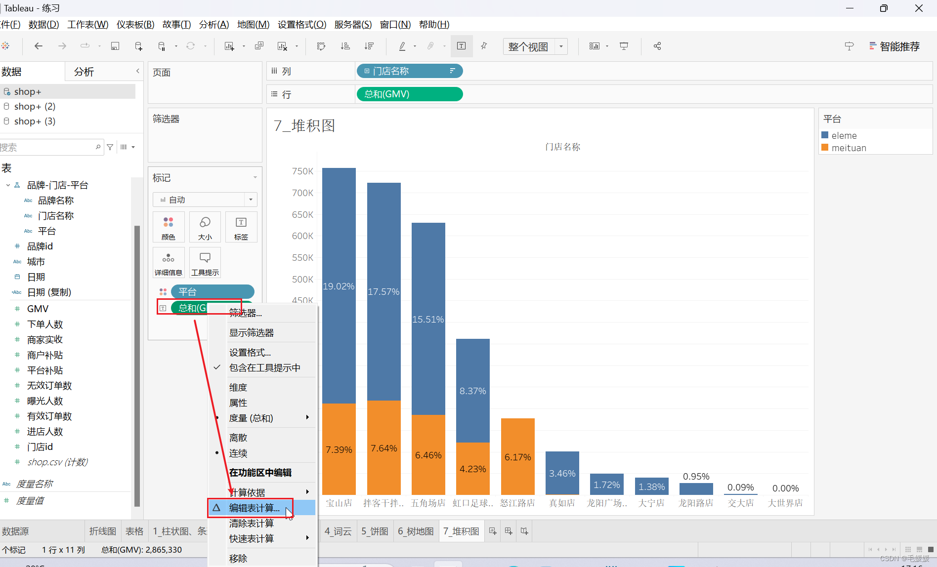This screenshot has width=937, height=567.
Task: Choose 编辑表计算... from context menu
Action: coord(262,508)
